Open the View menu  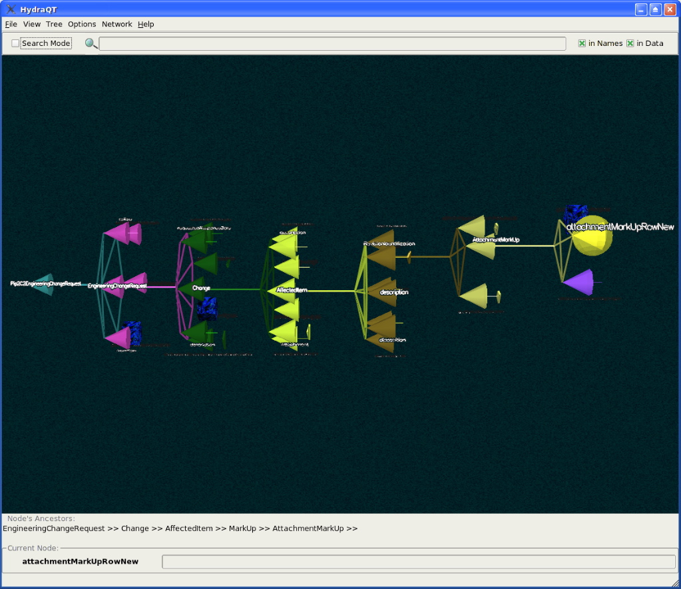point(32,25)
